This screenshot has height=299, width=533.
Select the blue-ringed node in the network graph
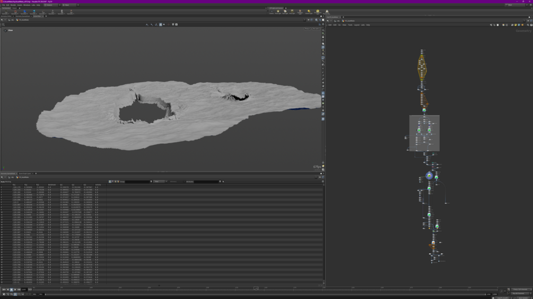[429, 175]
